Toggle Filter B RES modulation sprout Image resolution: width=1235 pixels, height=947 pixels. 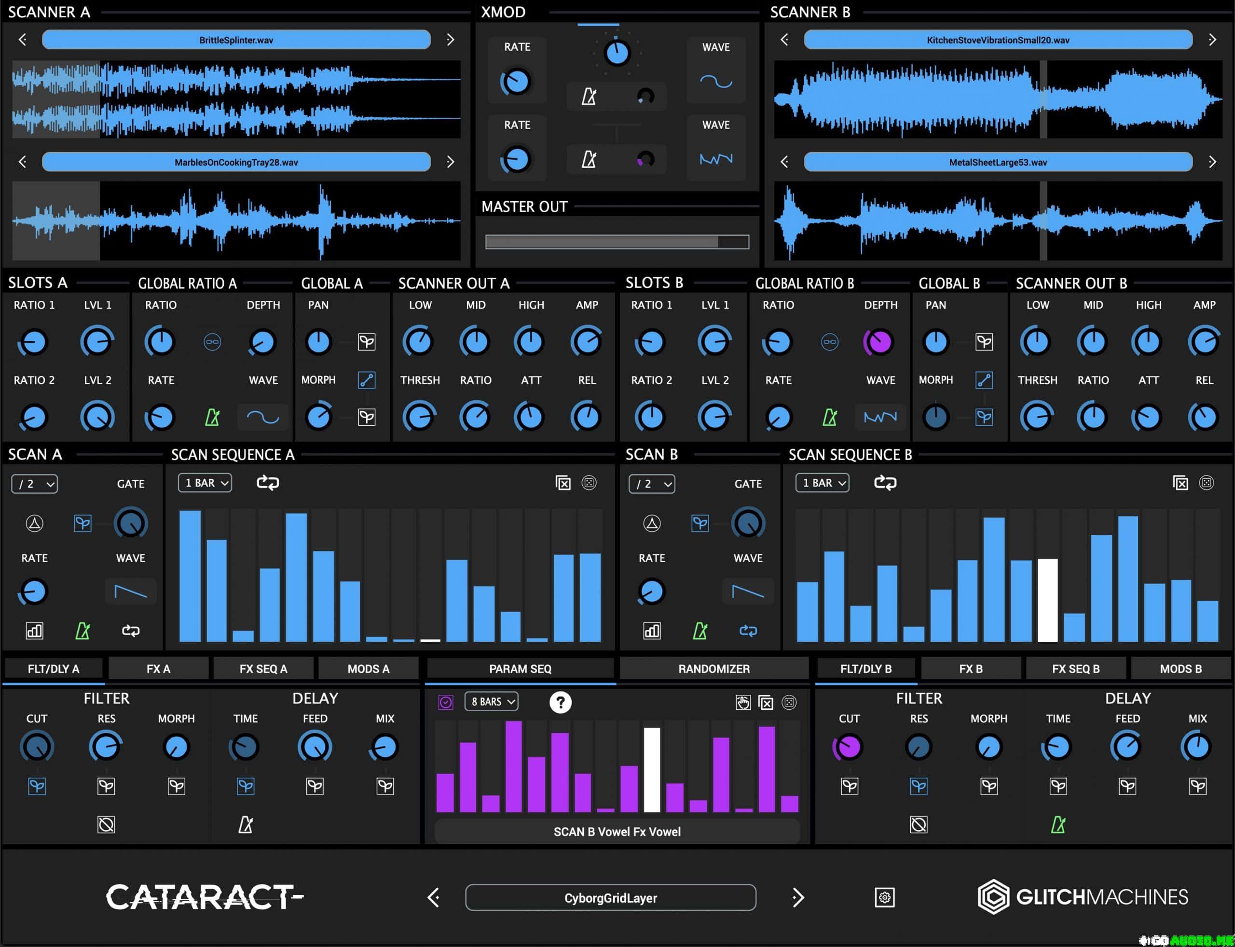coord(919,786)
